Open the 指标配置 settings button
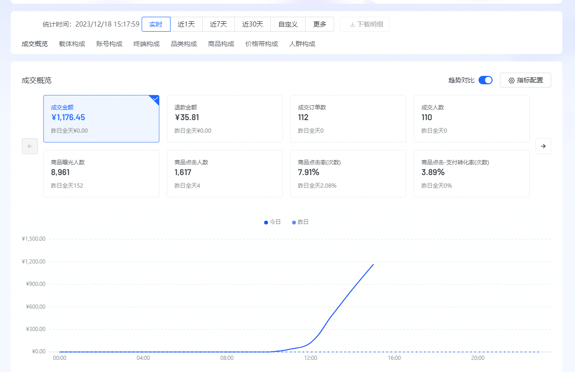575x372 pixels. 525,80
